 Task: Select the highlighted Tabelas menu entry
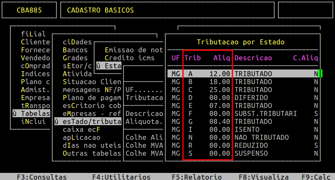31,113
